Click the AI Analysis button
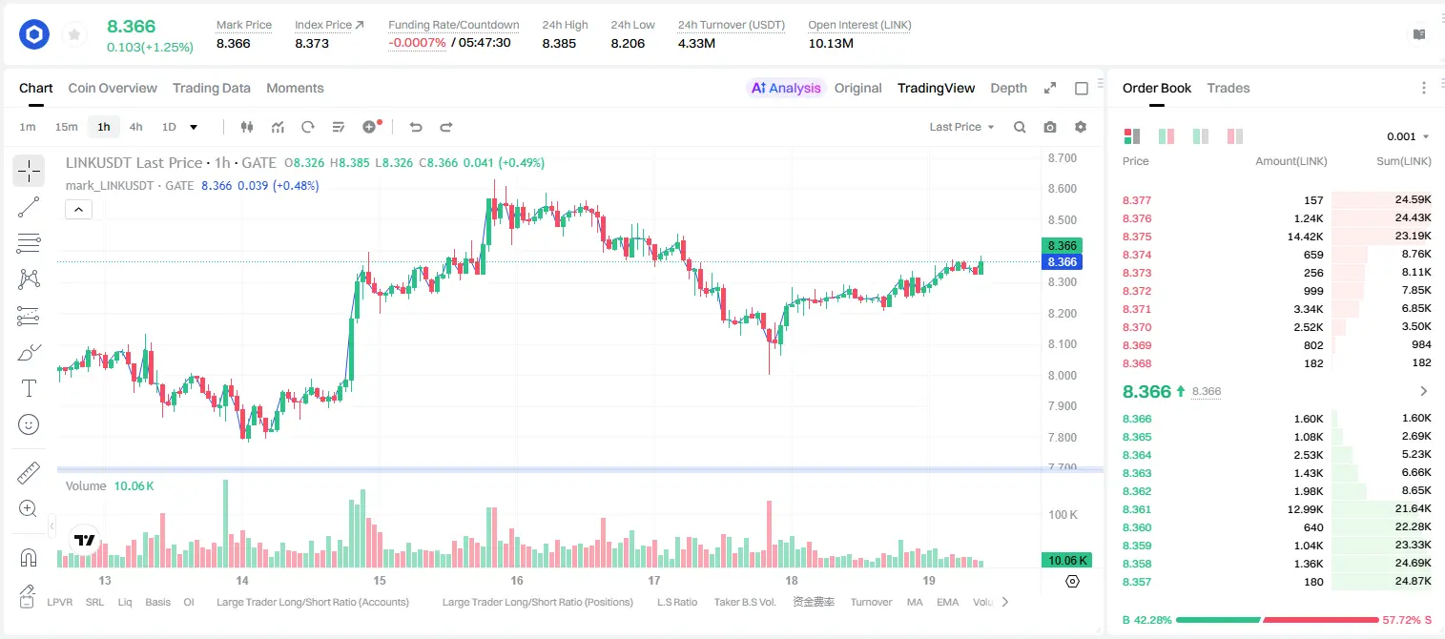Viewport: 1445px width, 639px height. tap(786, 88)
